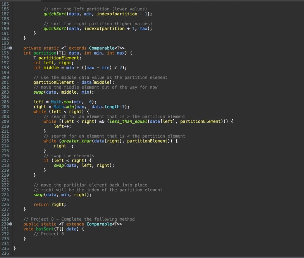Click 'data[middle]' on line 201

click(x=96, y=82)
